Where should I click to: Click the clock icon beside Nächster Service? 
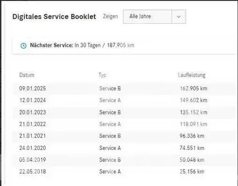pyautogui.click(x=23, y=45)
